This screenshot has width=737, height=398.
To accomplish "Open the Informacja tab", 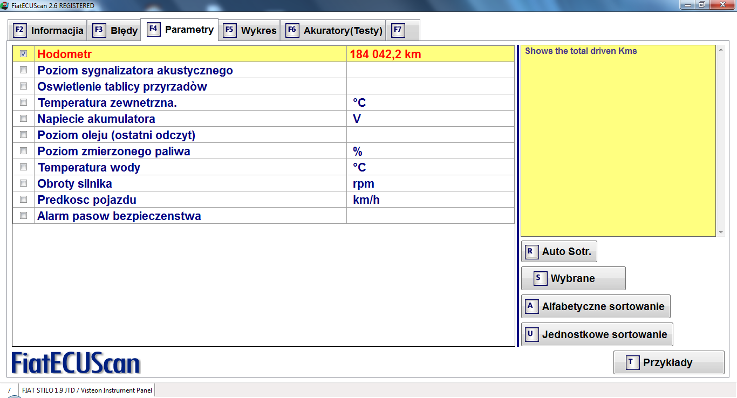I will [x=47, y=30].
